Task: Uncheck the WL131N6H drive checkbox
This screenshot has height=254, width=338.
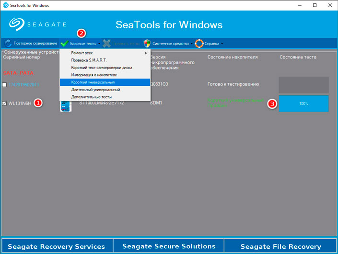Action: pos(4,104)
